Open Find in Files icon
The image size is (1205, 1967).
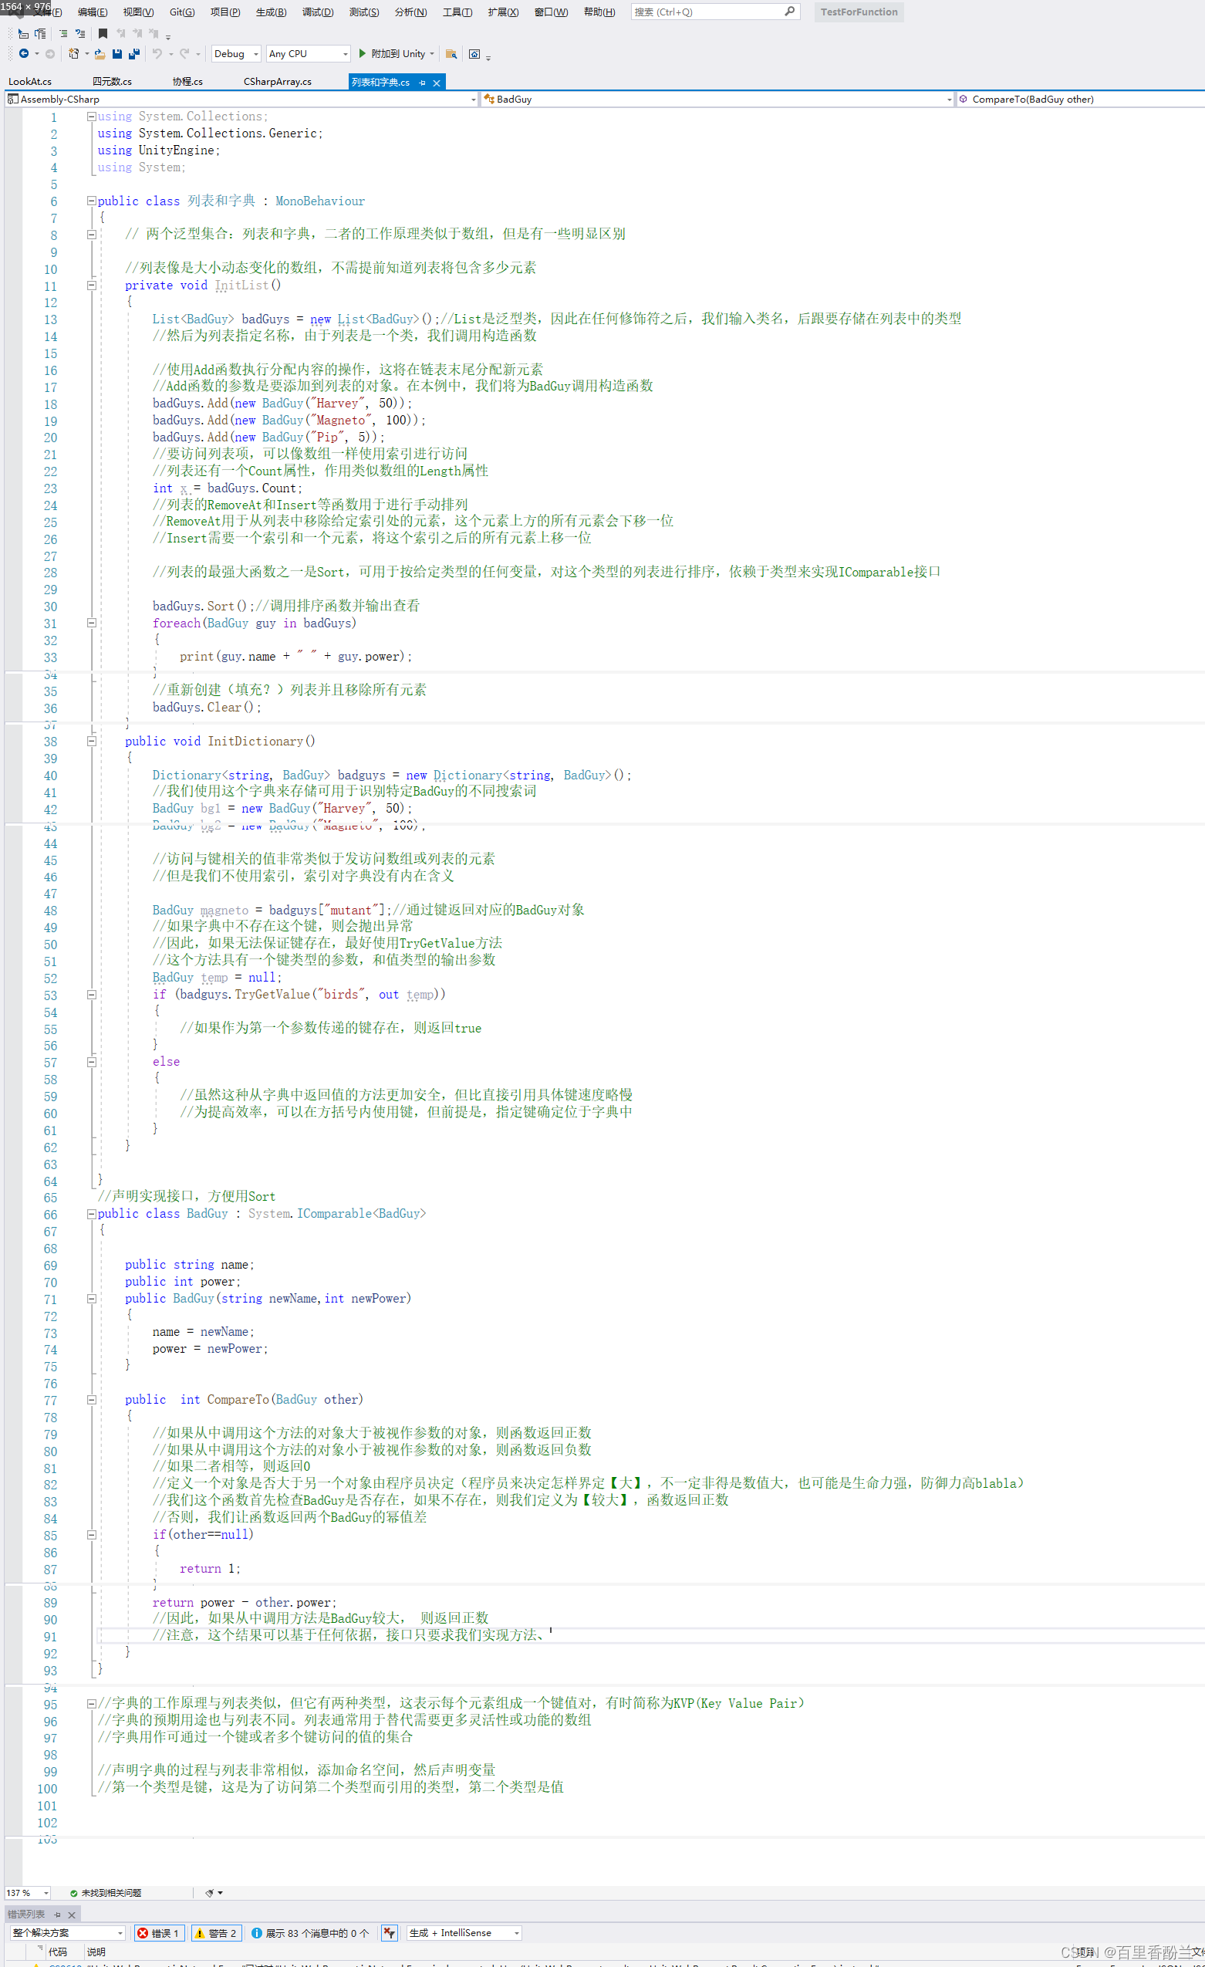tap(451, 53)
